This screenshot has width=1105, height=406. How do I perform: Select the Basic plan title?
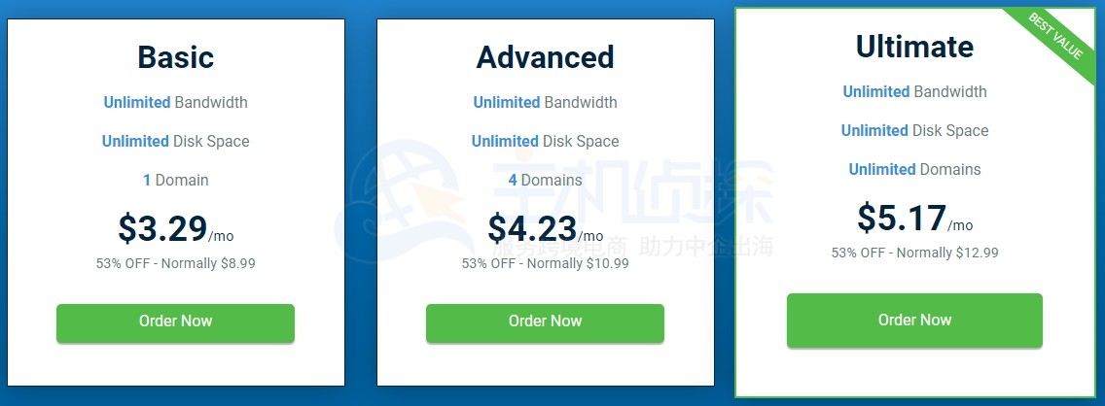coord(175,57)
